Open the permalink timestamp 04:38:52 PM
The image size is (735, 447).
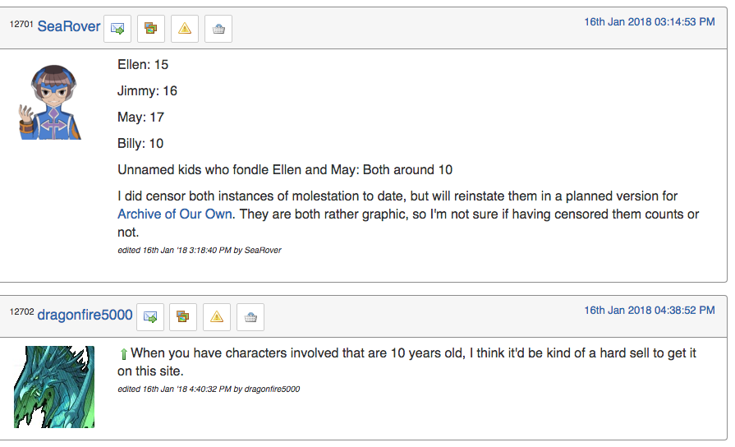(650, 311)
